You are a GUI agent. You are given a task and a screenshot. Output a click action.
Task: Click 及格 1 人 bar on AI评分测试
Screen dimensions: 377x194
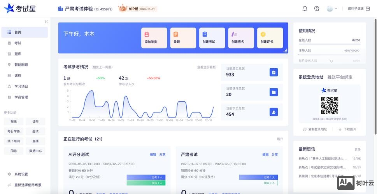pos(146,183)
